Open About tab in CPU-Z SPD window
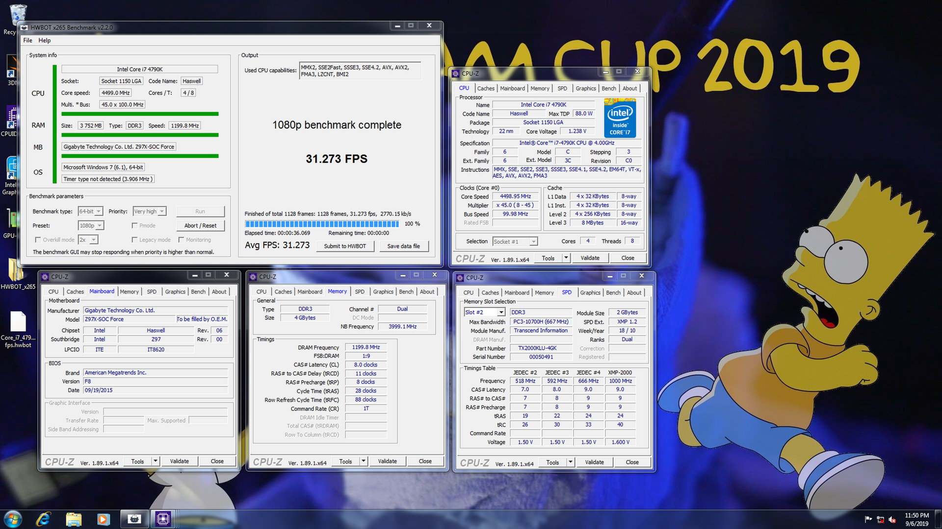The width and height of the screenshot is (942, 529). 634,292
